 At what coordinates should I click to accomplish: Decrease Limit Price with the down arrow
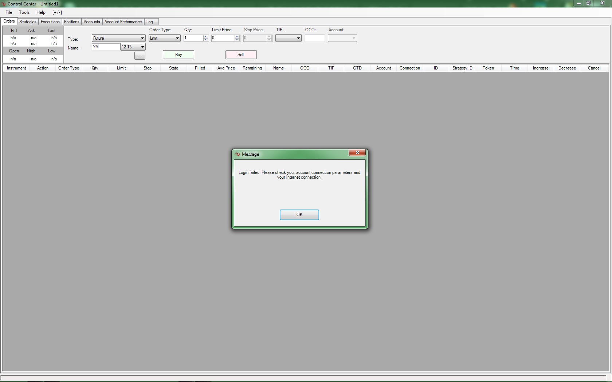[237, 40]
